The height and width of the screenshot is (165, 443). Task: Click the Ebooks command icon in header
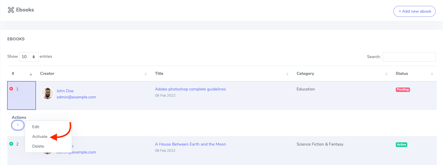point(11,10)
